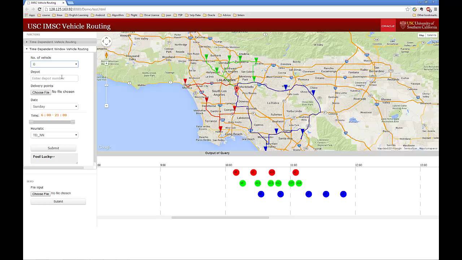
Task: Open the Heuristic dropdown showing TD_NN
Action: pos(55,135)
